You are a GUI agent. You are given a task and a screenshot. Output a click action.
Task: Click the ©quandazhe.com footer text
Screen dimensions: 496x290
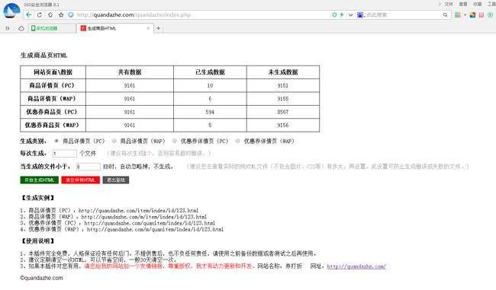[x=41, y=278]
